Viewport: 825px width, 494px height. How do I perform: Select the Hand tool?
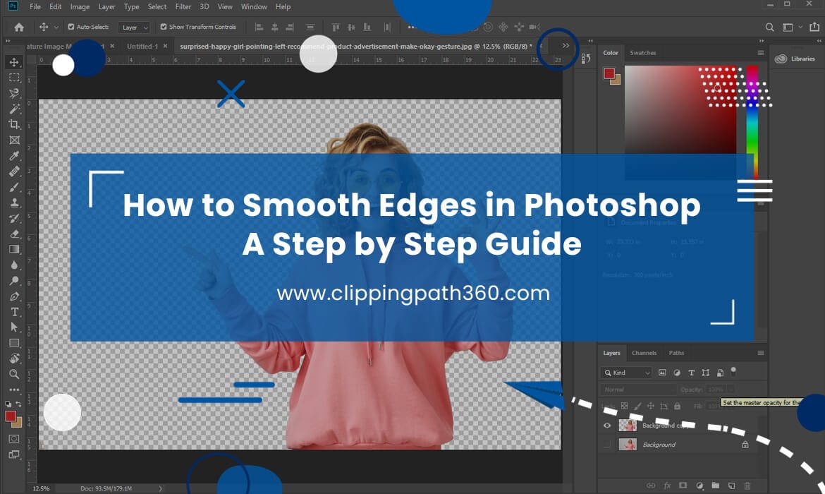coord(14,359)
